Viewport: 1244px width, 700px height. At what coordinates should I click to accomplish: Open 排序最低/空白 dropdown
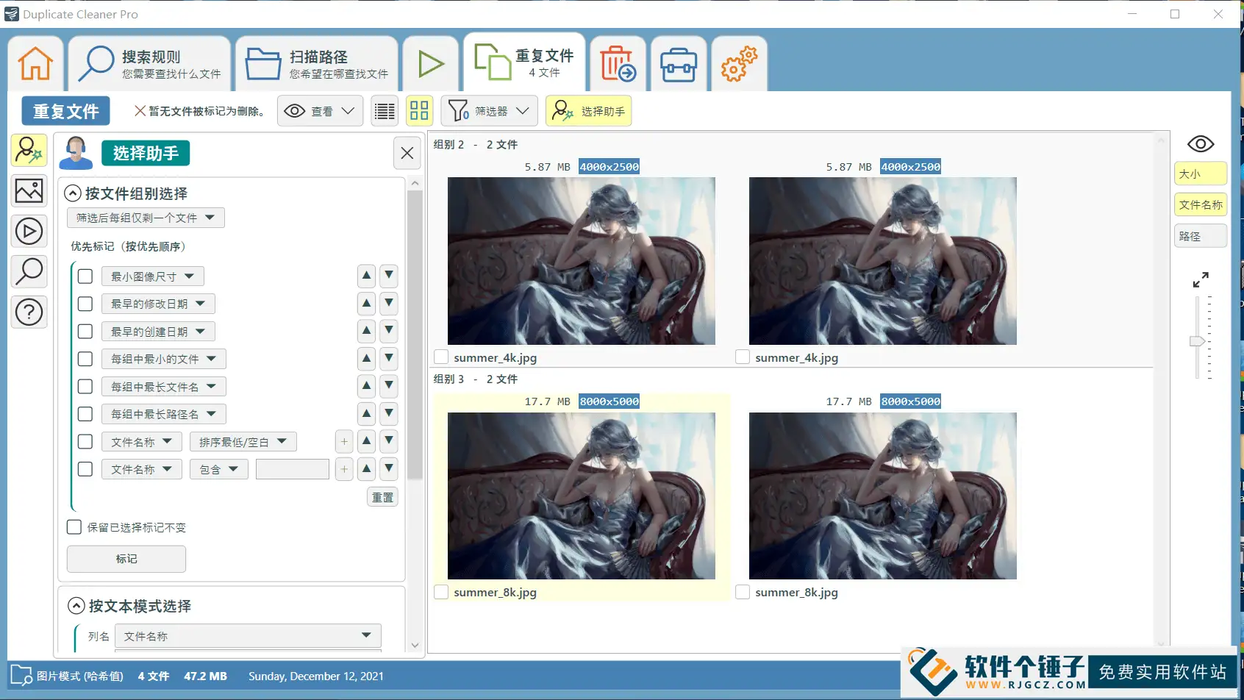point(243,442)
